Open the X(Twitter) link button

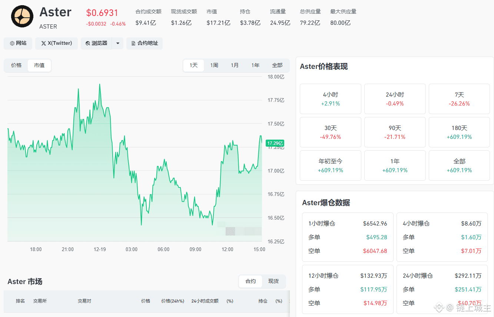click(x=56, y=43)
